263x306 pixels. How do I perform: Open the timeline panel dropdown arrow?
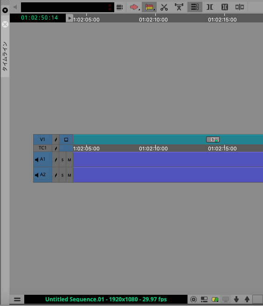point(5,10)
